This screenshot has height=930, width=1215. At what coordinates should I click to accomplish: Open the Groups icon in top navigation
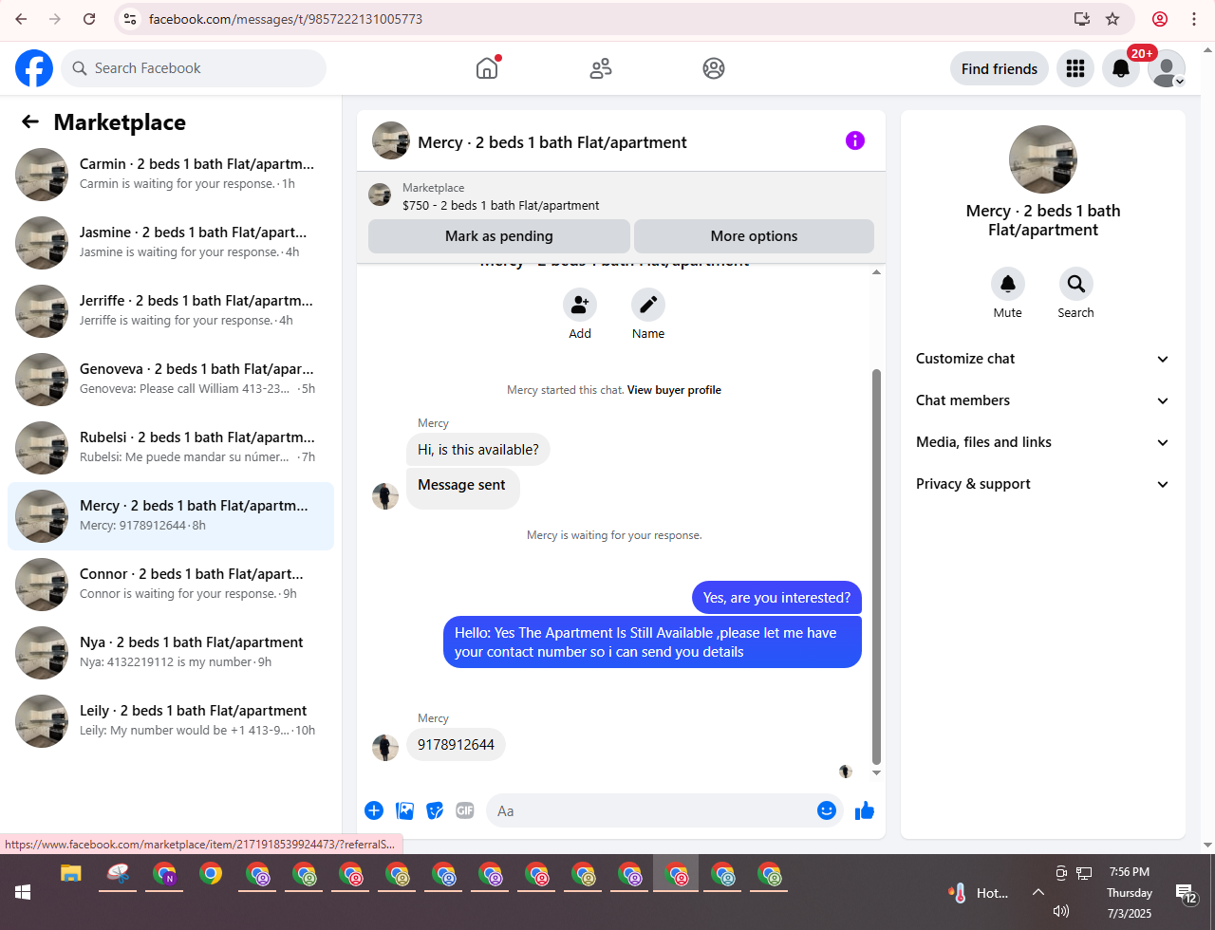tap(714, 68)
